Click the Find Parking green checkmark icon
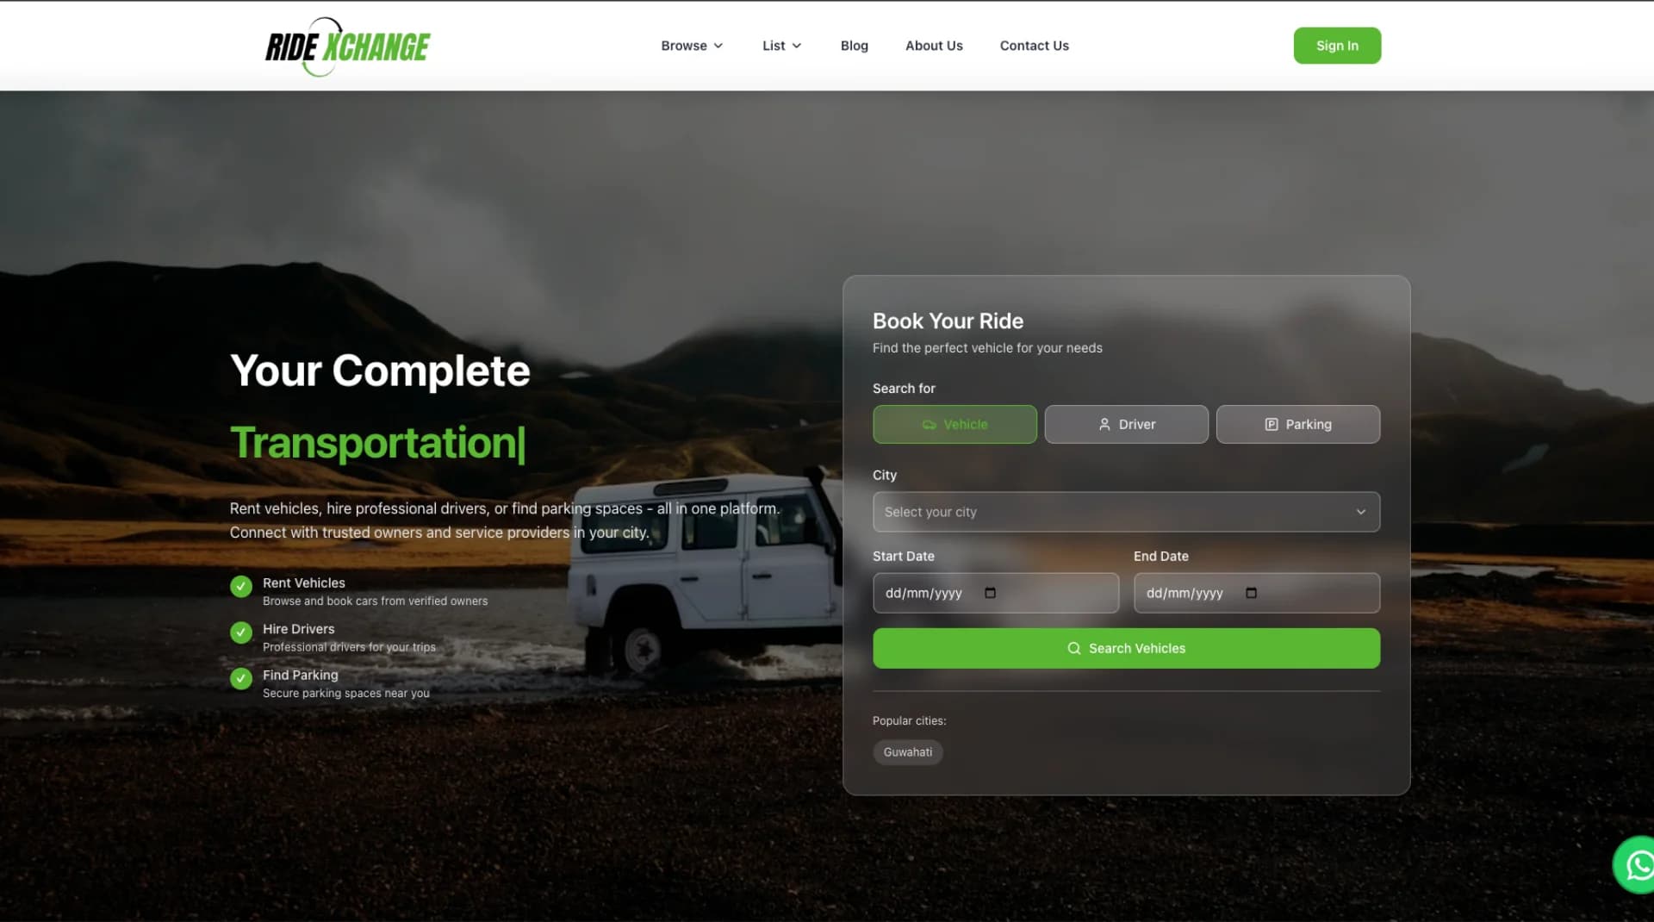 [241, 679]
